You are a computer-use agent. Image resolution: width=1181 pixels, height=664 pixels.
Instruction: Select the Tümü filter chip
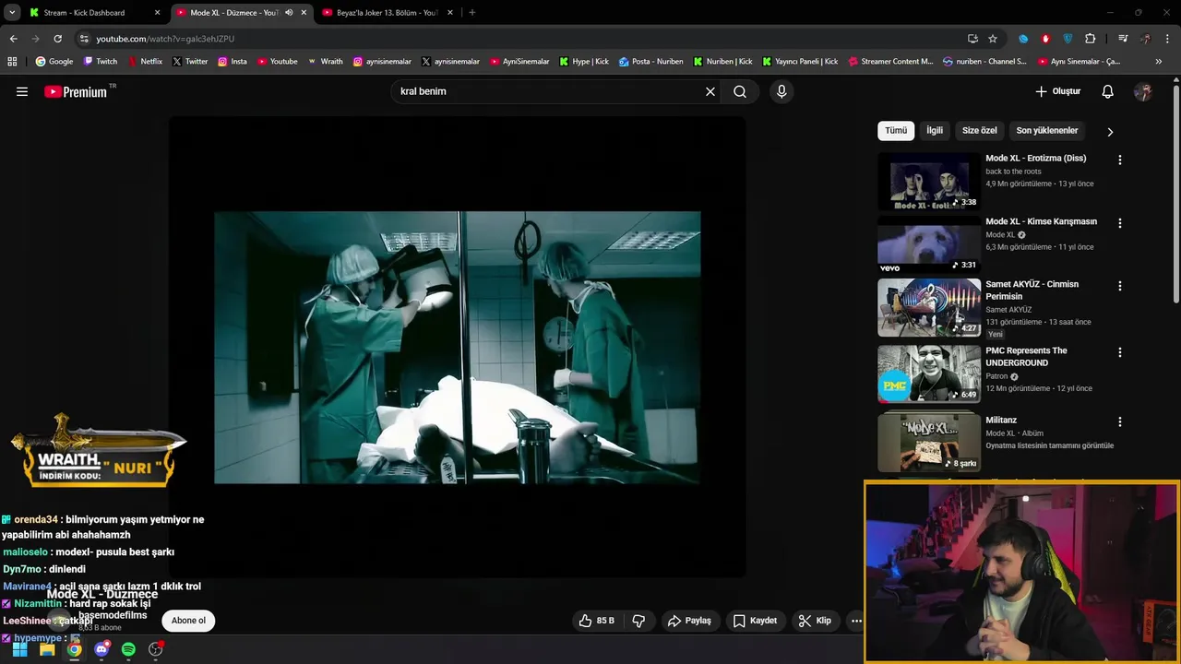pos(896,131)
